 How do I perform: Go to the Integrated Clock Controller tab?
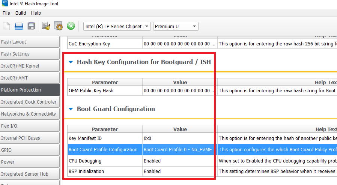(x=29, y=102)
